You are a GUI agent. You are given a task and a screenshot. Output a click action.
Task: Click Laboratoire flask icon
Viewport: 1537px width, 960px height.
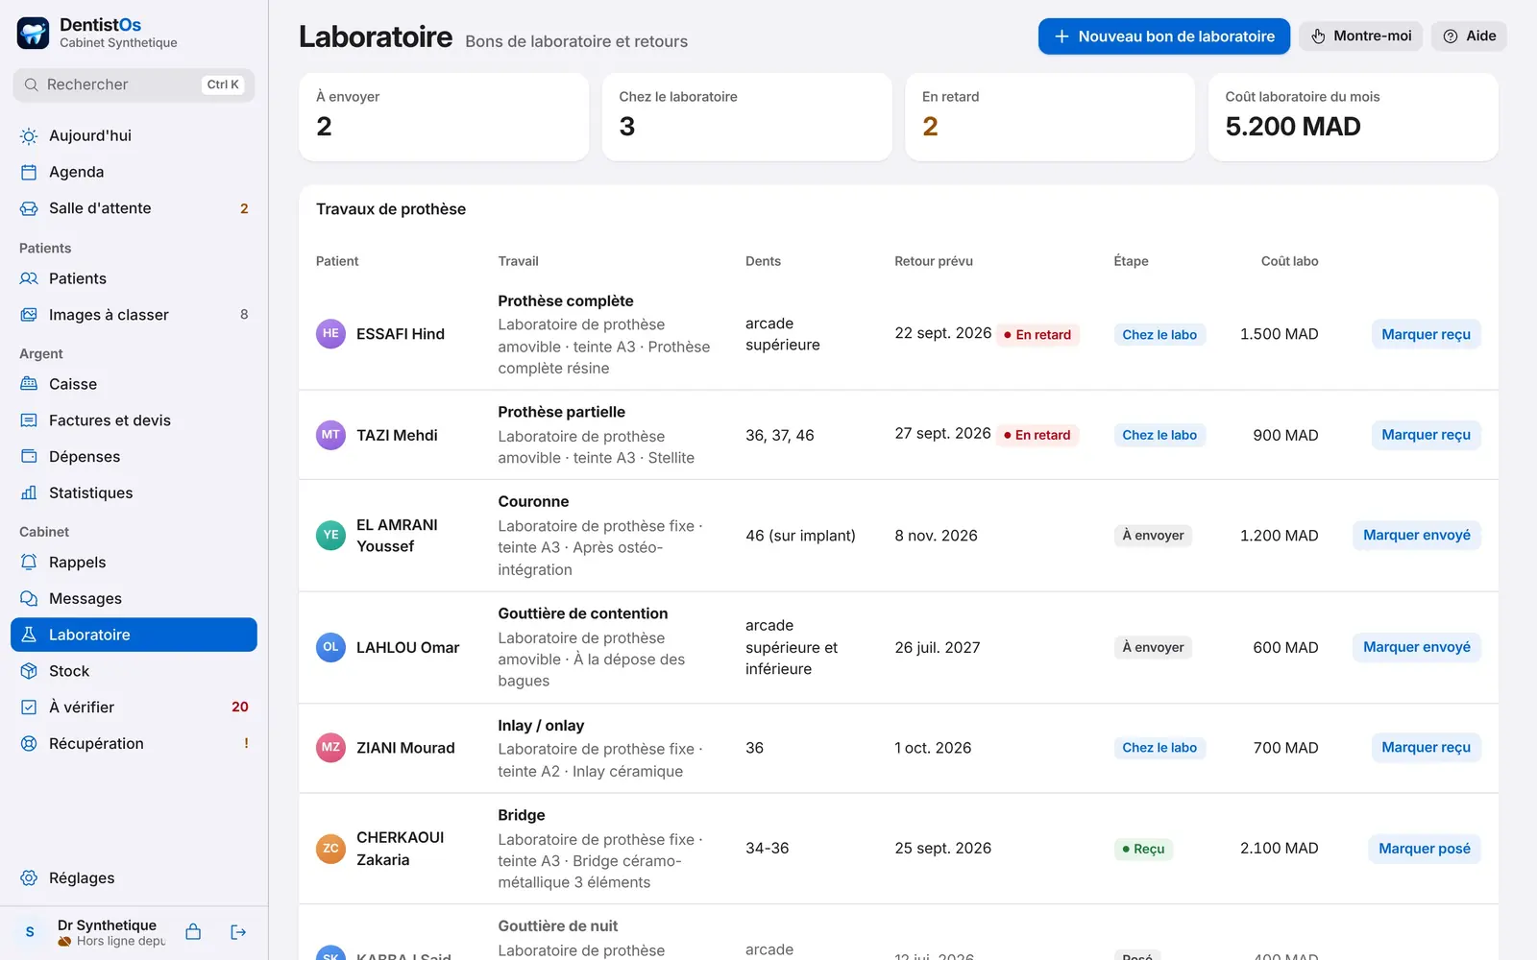pyautogui.click(x=29, y=635)
